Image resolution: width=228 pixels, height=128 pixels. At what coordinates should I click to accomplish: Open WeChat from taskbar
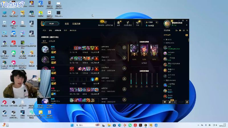pos(130,125)
